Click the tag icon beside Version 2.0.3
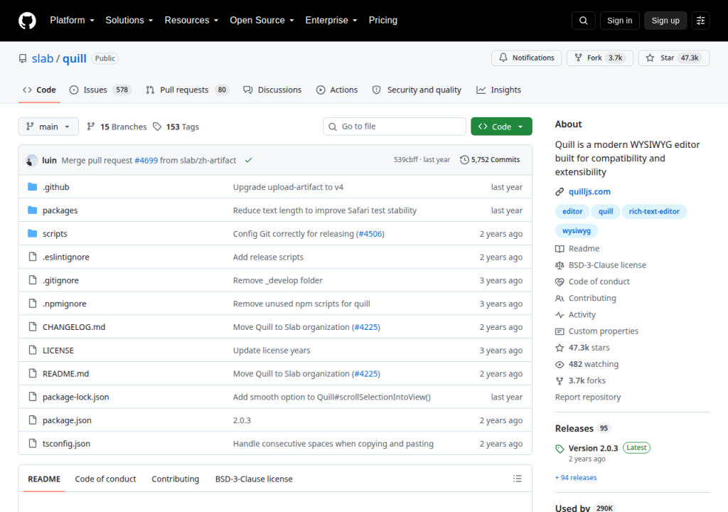 [560, 449]
